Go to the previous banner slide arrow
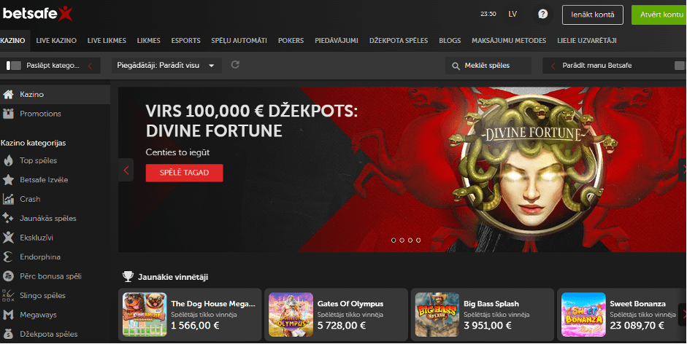Screen dimensions: 687x344 pos(126,170)
